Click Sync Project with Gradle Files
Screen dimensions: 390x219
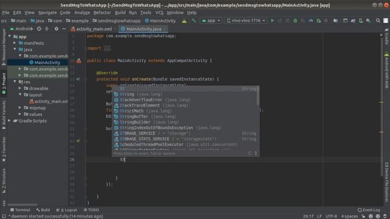pos(353,21)
